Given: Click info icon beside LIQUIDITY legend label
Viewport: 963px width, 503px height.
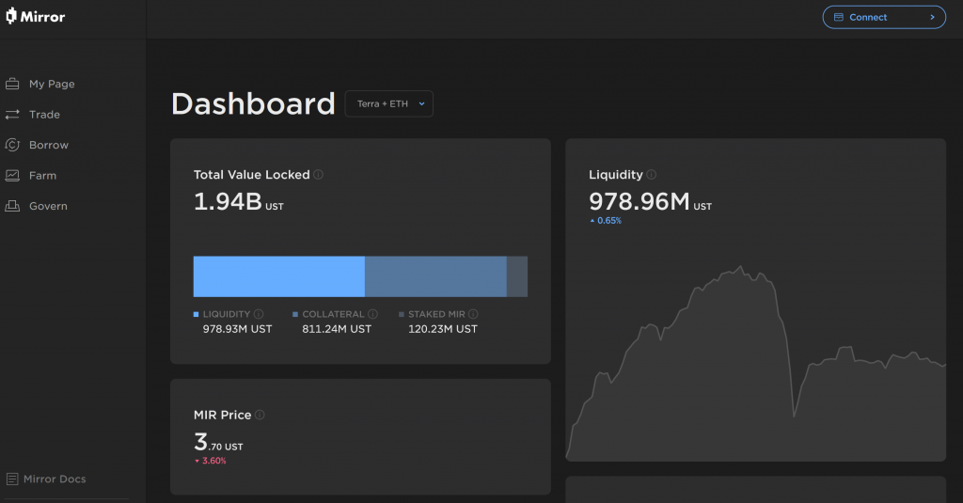Looking at the screenshot, I should coord(259,314).
